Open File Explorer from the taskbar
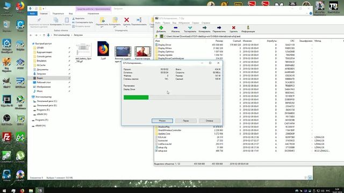 coord(31,191)
